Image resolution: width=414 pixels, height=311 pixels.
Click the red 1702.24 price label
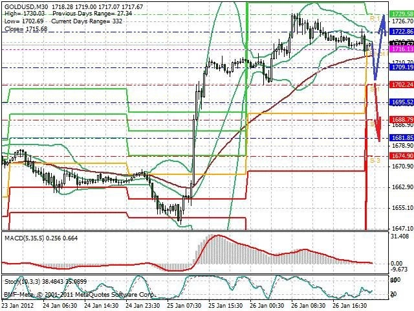(x=402, y=85)
